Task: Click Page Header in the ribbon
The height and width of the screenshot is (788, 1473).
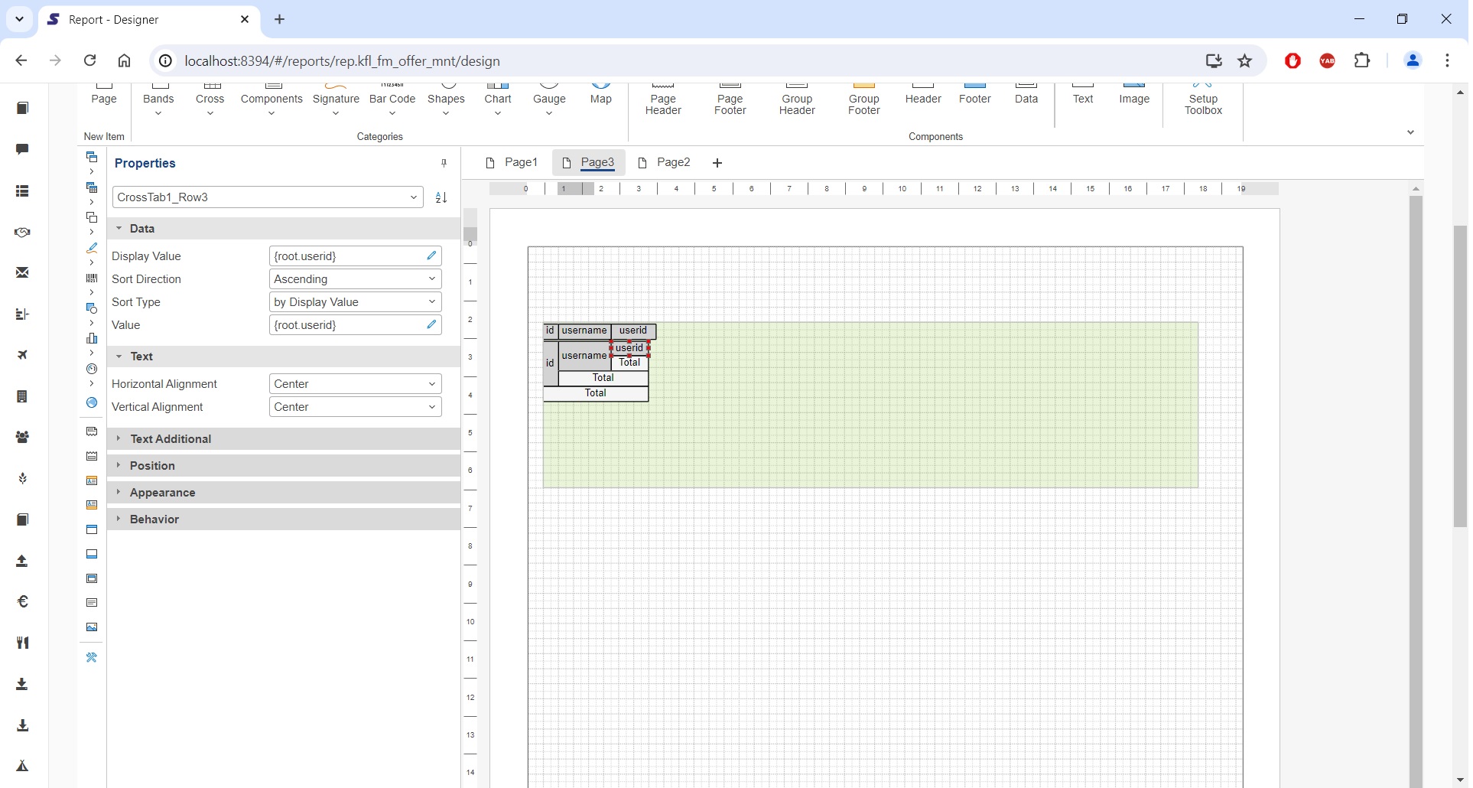Action: (663, 100)
